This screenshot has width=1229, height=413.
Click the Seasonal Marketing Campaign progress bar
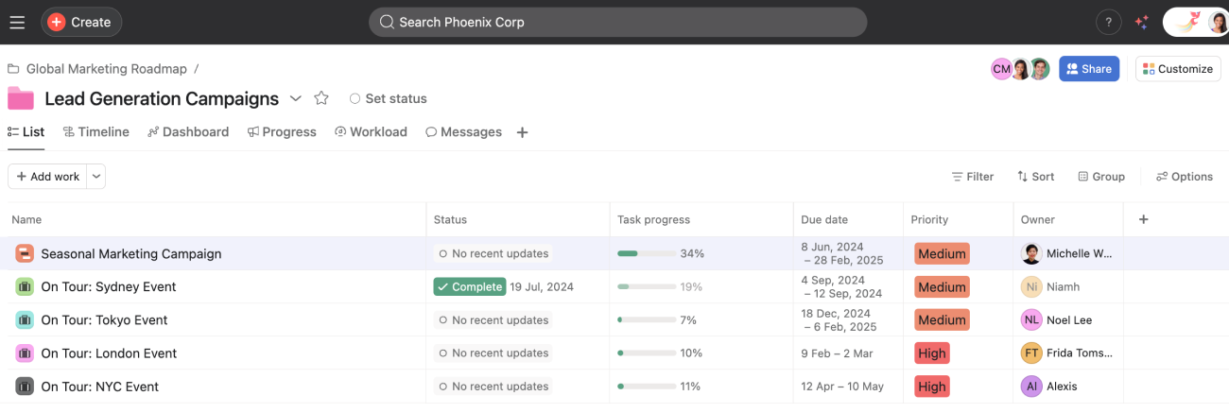(647, 253)
